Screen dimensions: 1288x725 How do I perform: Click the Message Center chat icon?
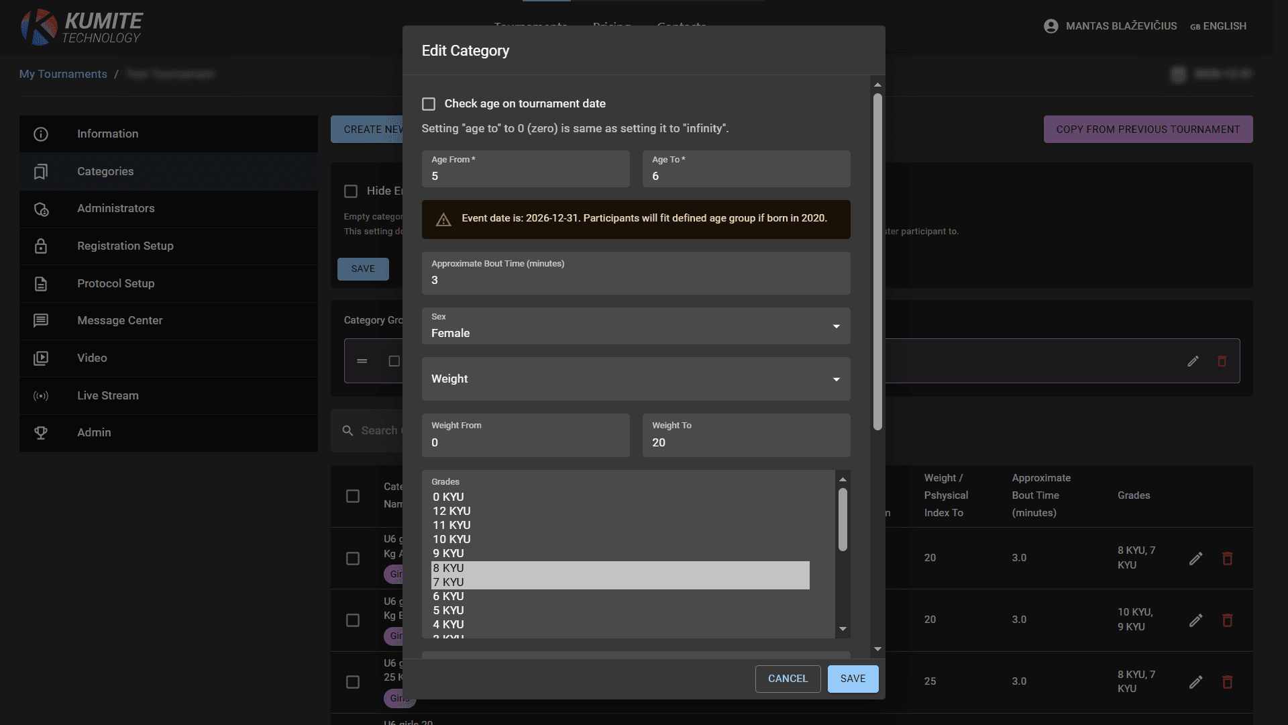(41, 321)
